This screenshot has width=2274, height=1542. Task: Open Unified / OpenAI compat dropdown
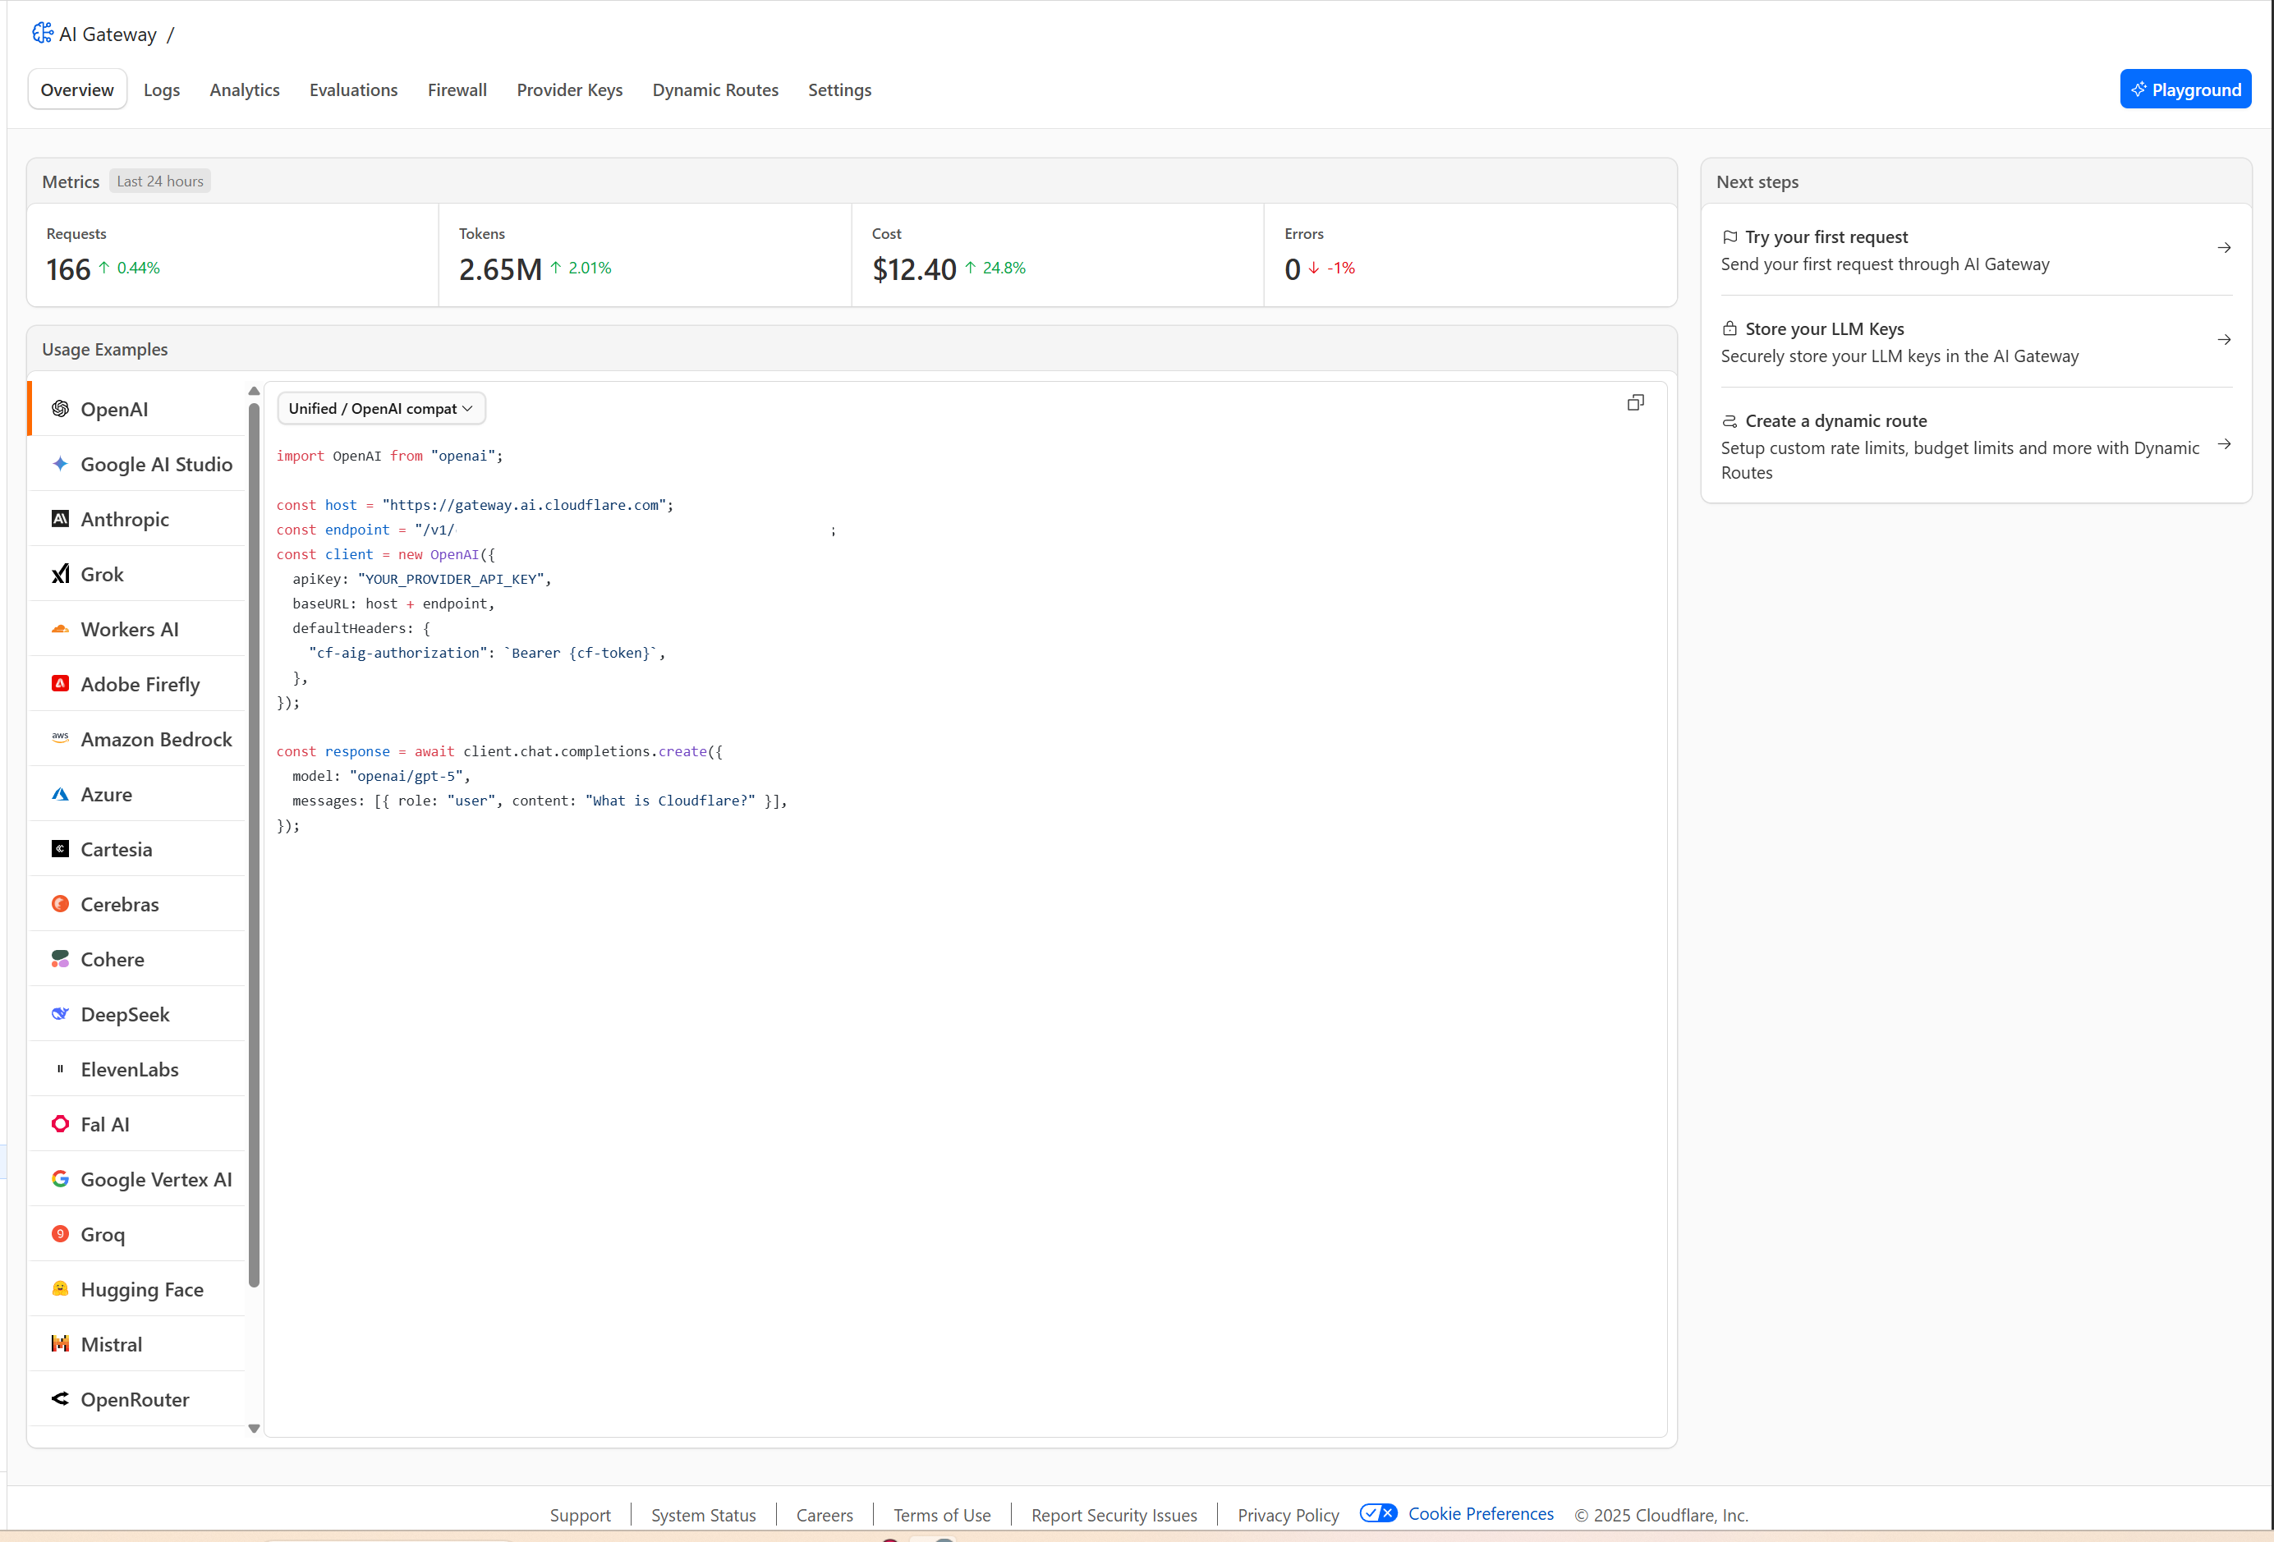[380, 409]
